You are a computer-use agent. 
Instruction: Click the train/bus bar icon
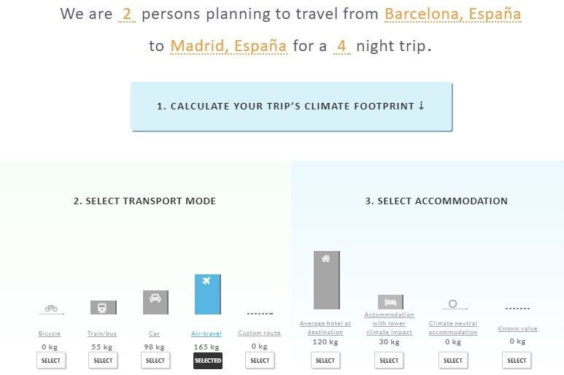pos(103,307)
